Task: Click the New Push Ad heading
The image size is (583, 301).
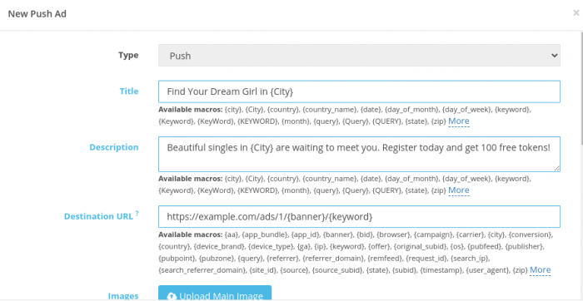Action: pos(37,14)
